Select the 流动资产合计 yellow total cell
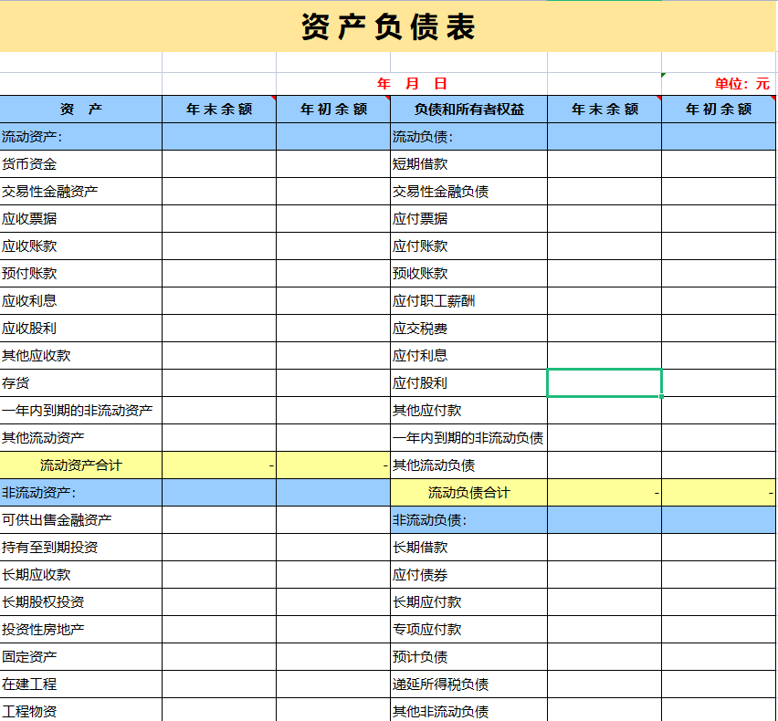Image resolution: width=778 pixels, height=721 pixels. click(80, 465)
